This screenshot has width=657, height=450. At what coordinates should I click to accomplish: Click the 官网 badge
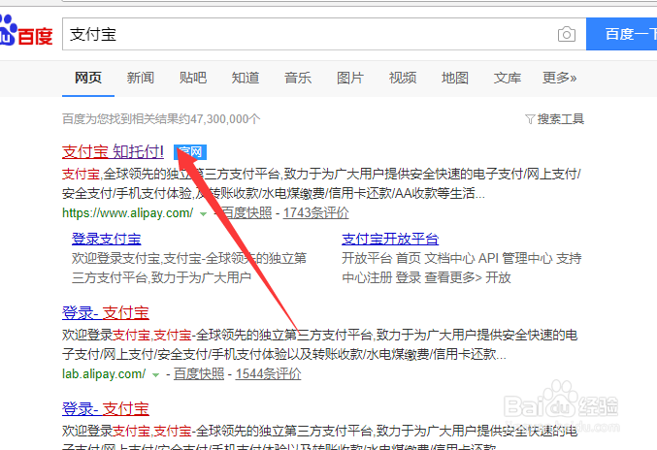(x=190, y=152)
